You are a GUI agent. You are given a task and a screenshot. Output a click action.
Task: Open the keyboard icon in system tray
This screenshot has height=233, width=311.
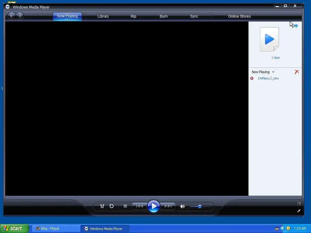pyautogui.click(x=277, y=229)
